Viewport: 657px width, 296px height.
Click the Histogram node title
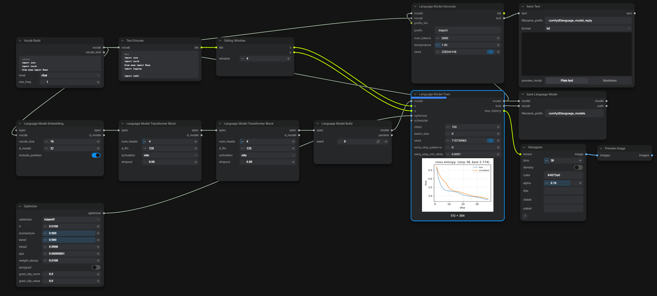(535, 147)
